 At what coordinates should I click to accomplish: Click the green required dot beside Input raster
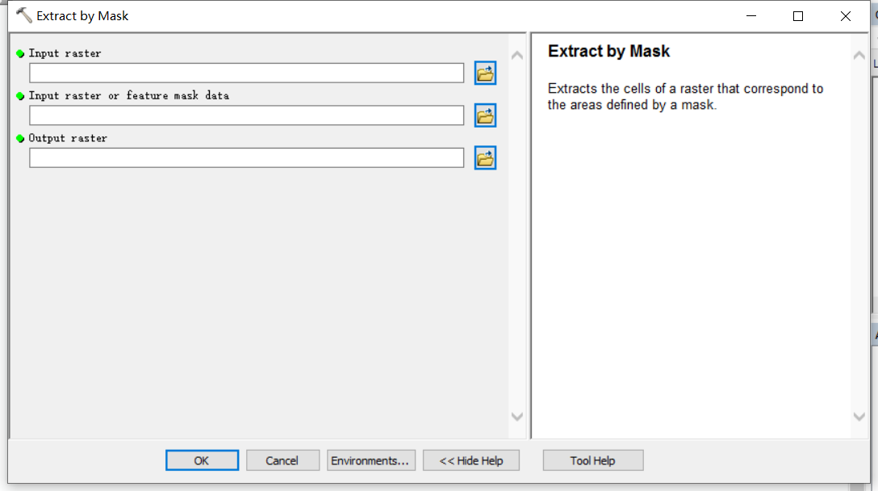(x=20, y=54)
